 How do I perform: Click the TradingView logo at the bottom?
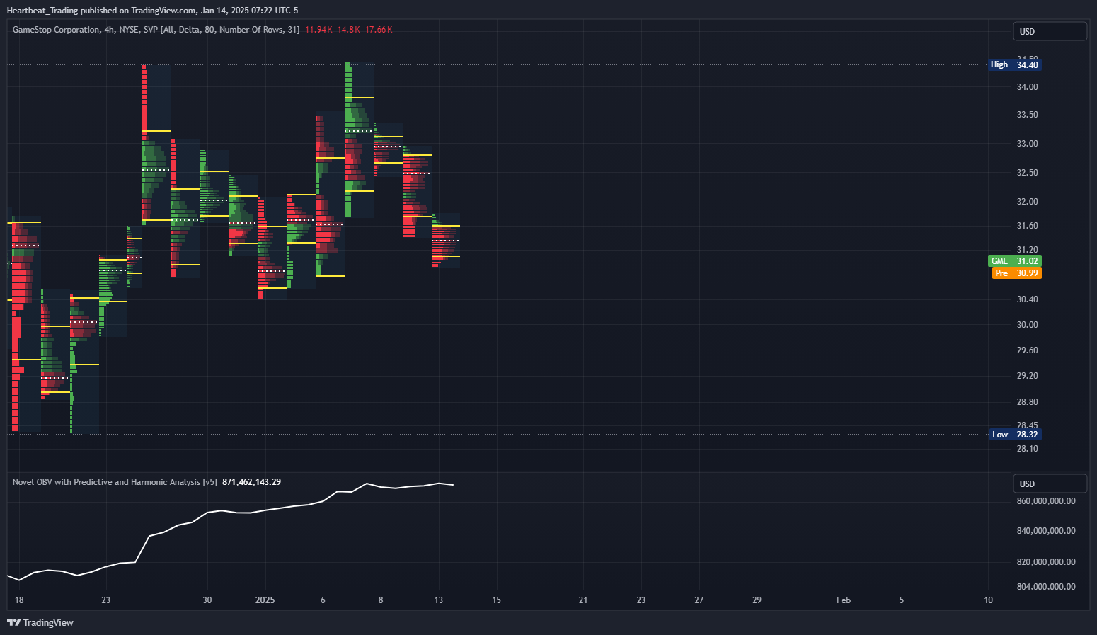(x=40, y=622)
